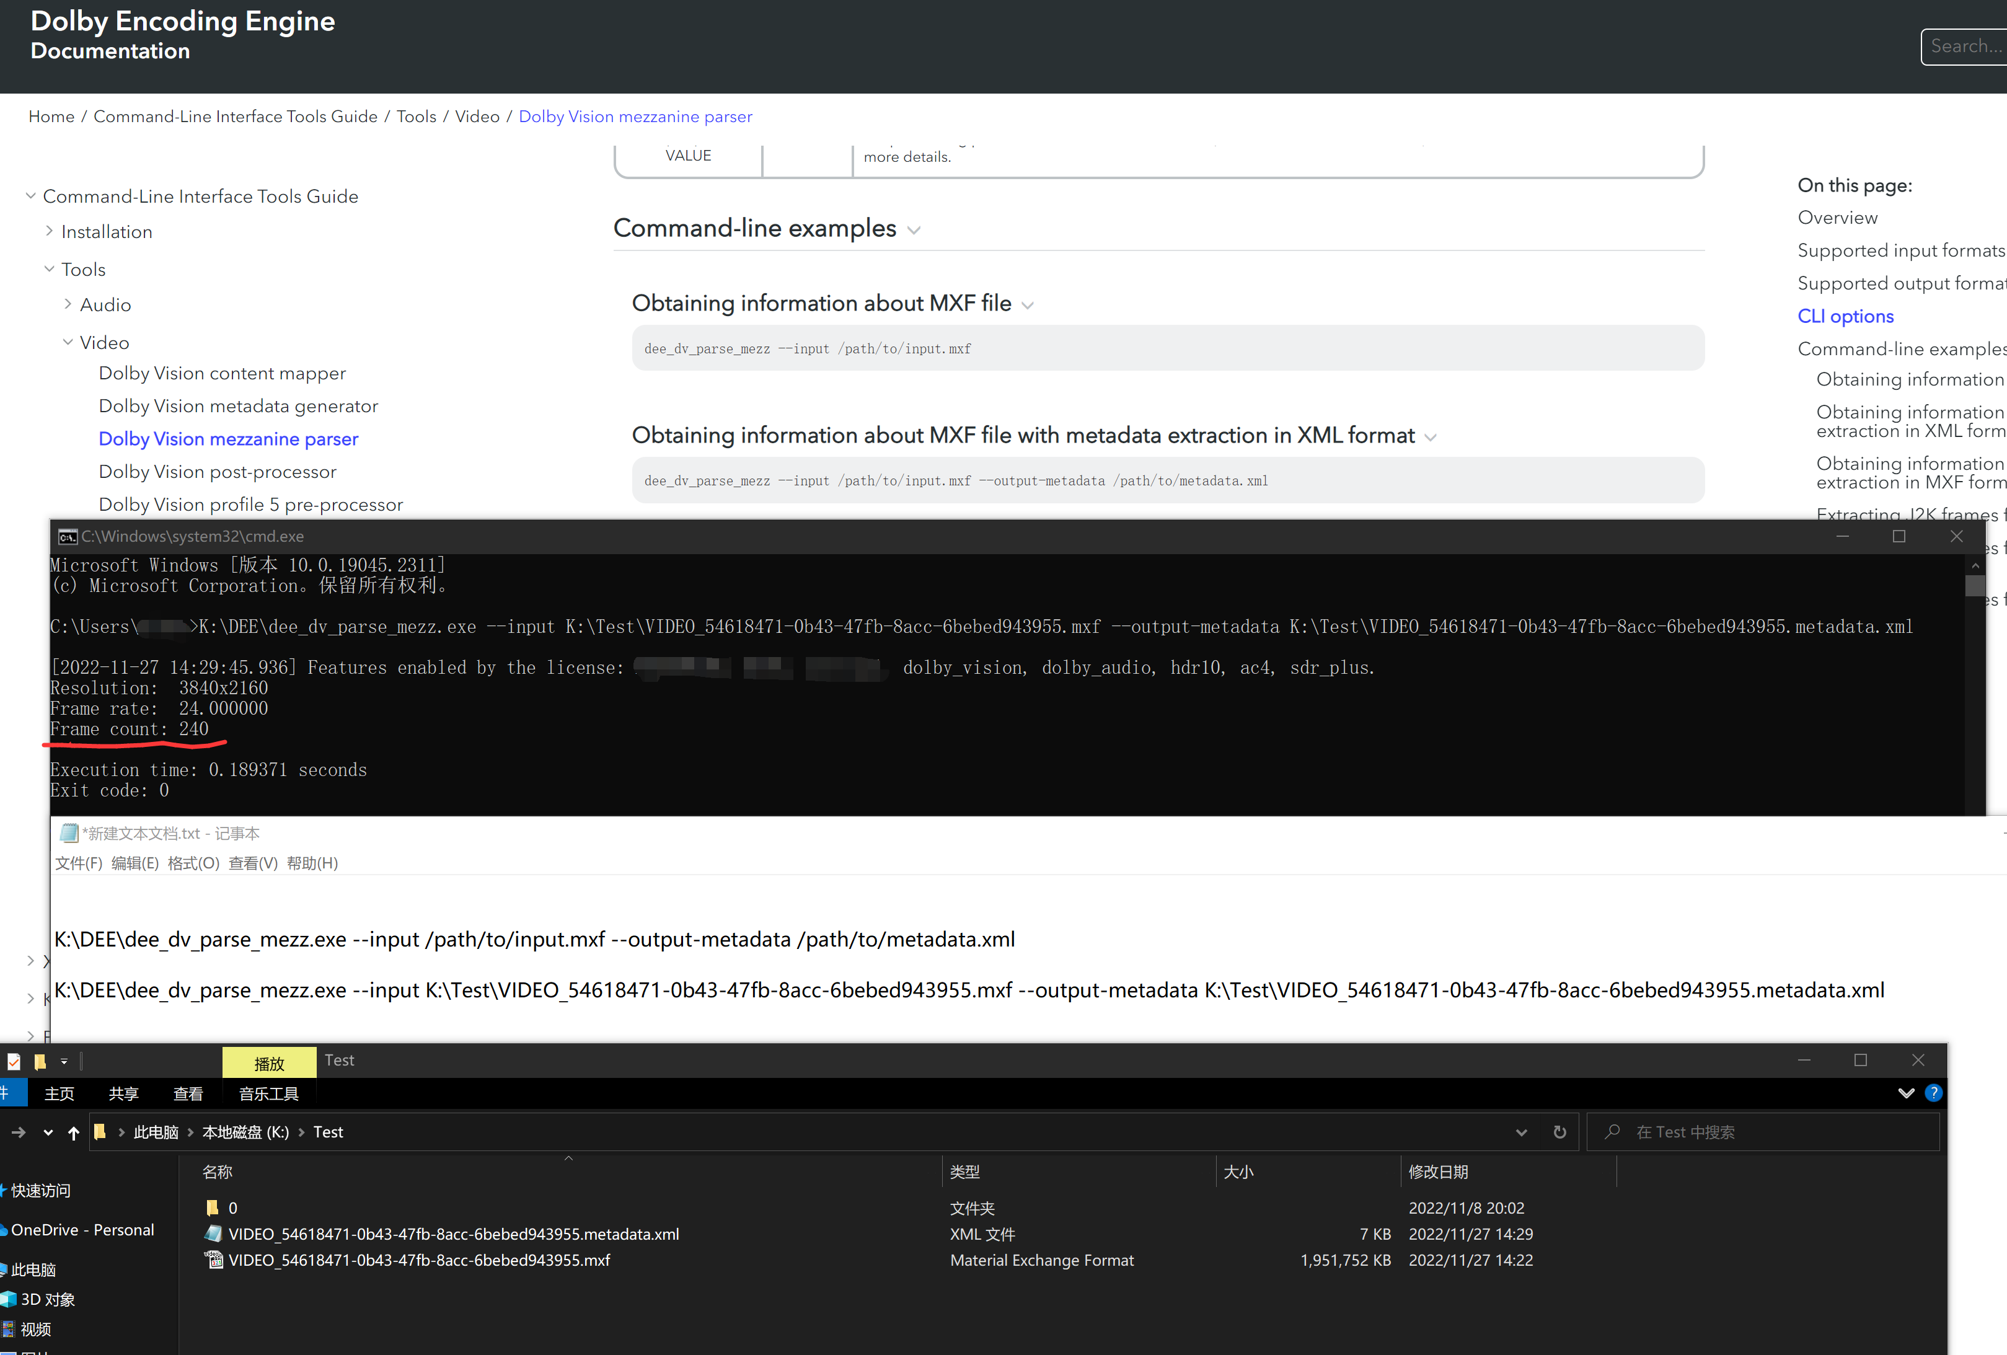Click the properties icon in quick access toolbar
Viewport: 2007px width, 1355px height.
[14, 1061]
